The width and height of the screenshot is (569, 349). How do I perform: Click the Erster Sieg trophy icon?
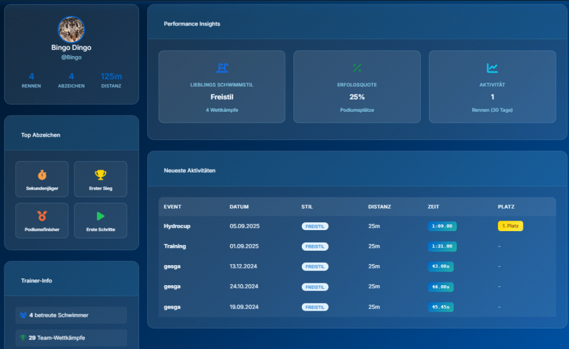coord(101,174)
